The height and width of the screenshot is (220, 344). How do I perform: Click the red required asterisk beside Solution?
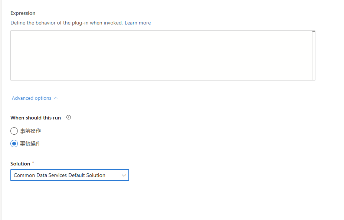[x=33, y=163]
